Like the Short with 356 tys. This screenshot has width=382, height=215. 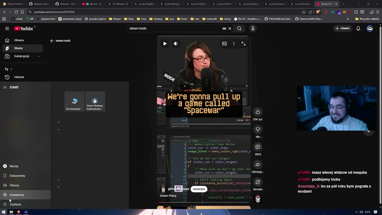click(x=258, y=112)
